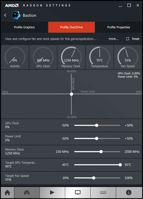143x199 pixels.
Task: Open the Home icon in bottom bar
Action: click(7, 192)
